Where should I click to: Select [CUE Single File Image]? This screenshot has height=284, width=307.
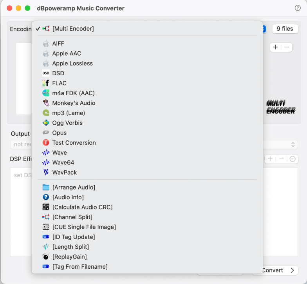(x=147, y=227)
